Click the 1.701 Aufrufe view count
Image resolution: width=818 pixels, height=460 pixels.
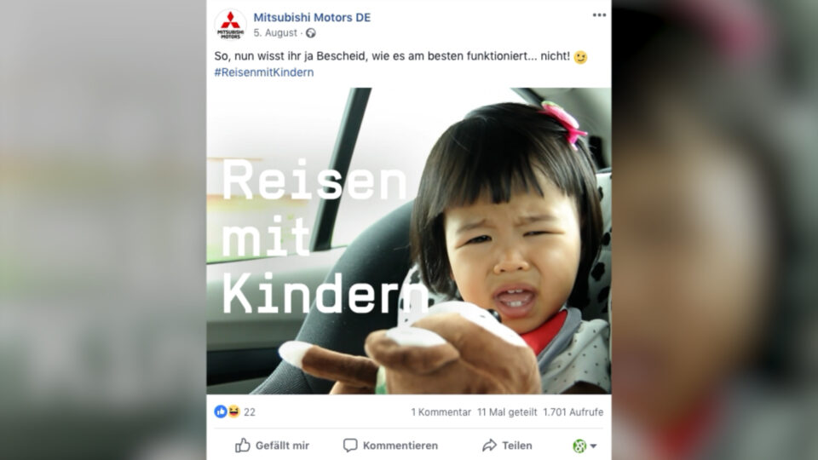(573, 412)
